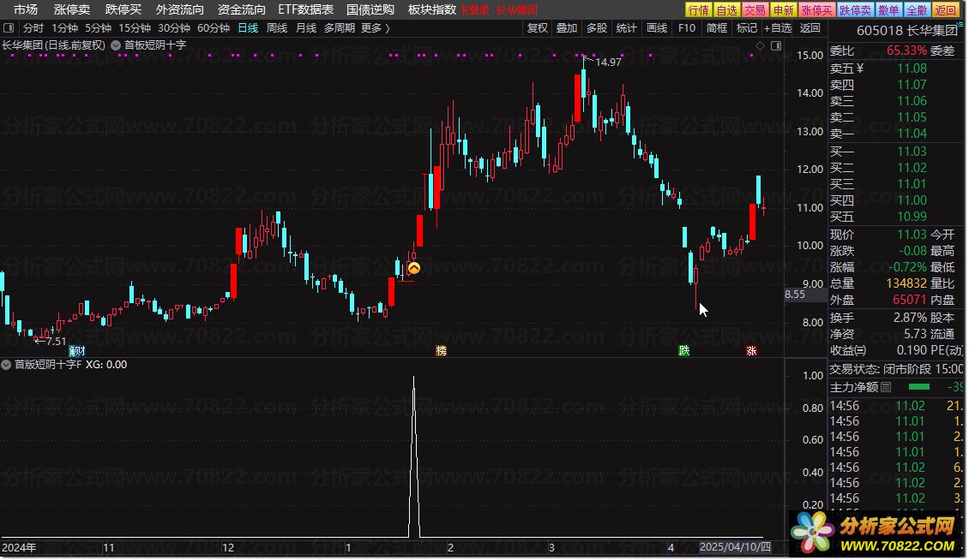Click the pink 涨停买 button
Screen dimensions: 969x560
(817, 10)
